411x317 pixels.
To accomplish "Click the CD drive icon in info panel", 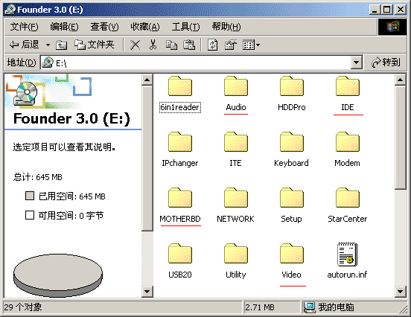I will click(x=25, y=94).
